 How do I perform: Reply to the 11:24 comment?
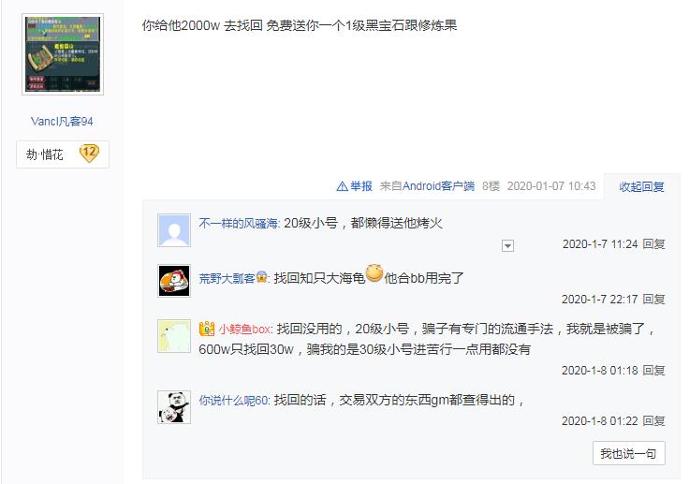coord(653,244)
